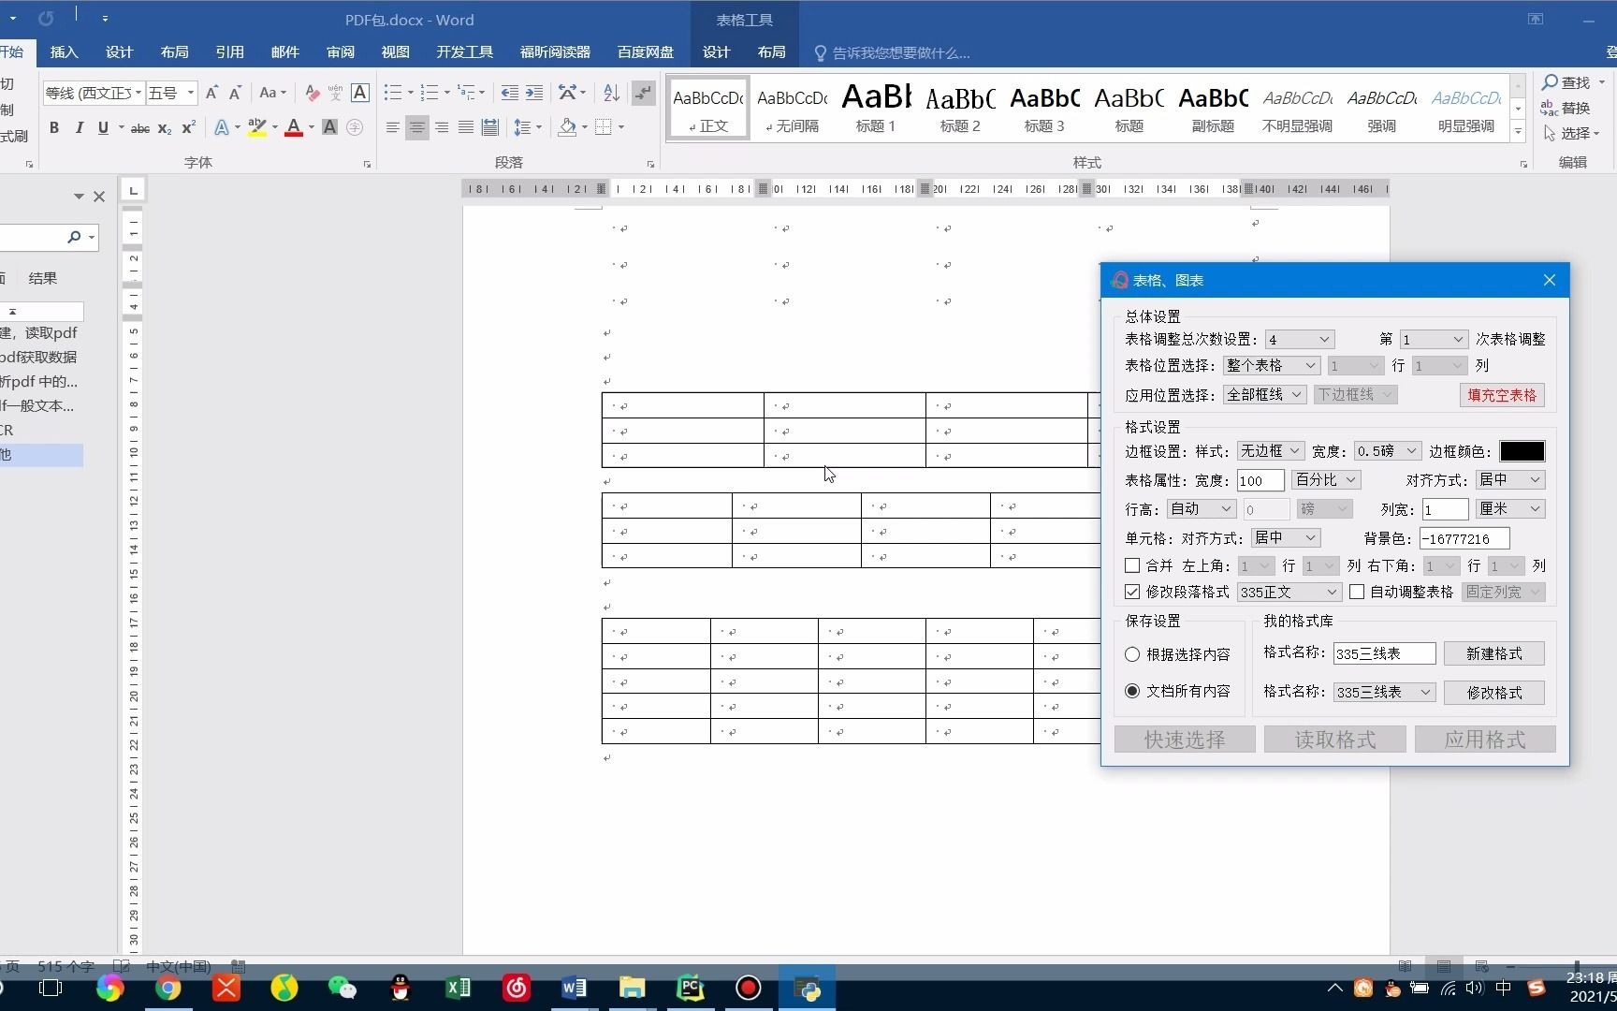1617x1011 pixels.
Task: Open the 福昕阅读器 ribbon tab
Action: click(x=554, y=52)
